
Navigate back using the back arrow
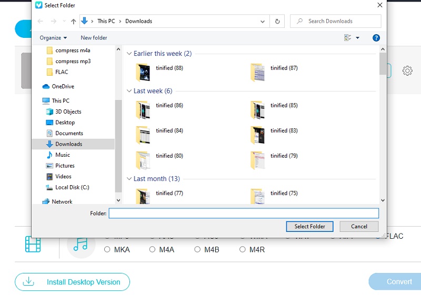point(40,21)
